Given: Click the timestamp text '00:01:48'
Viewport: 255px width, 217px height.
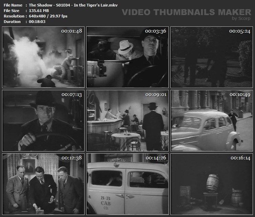Looking at the screenshot, I should (x=71, y=31).
